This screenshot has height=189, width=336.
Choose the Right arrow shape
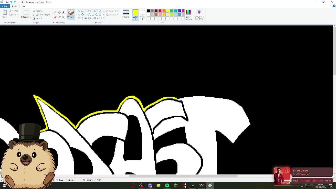pos(93,15)
